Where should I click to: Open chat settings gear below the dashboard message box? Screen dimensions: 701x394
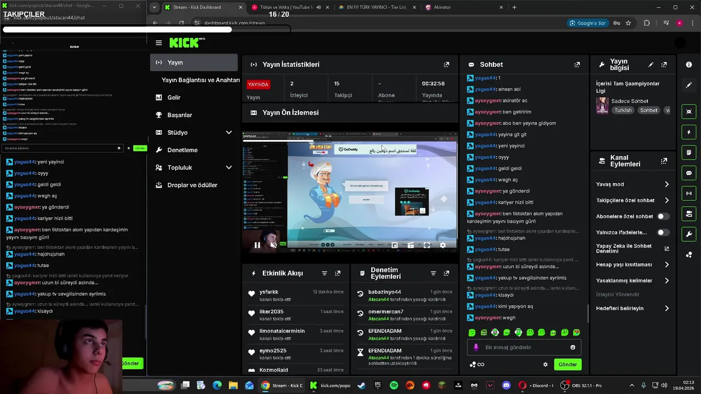click(545, 364)
